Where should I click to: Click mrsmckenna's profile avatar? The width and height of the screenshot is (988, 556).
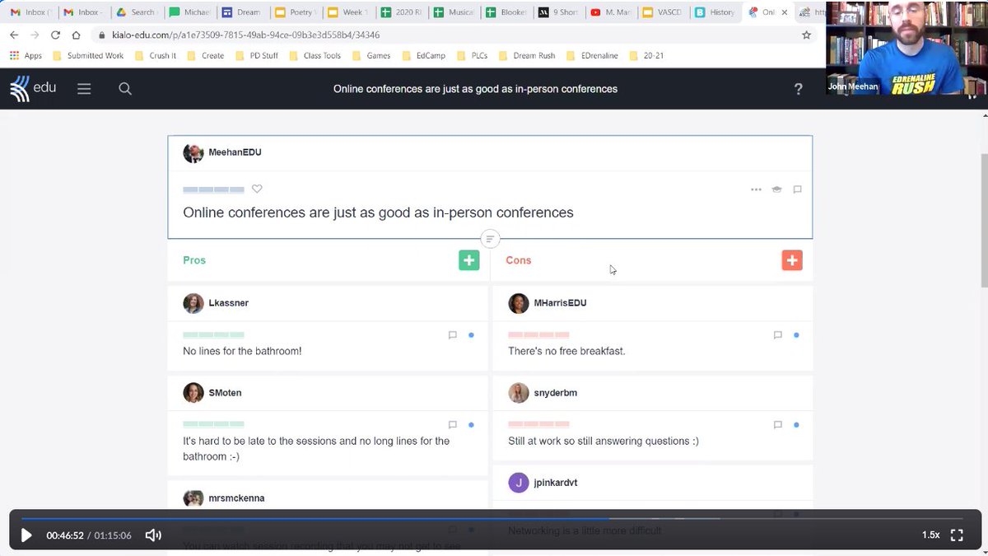(x=193, y=498)
